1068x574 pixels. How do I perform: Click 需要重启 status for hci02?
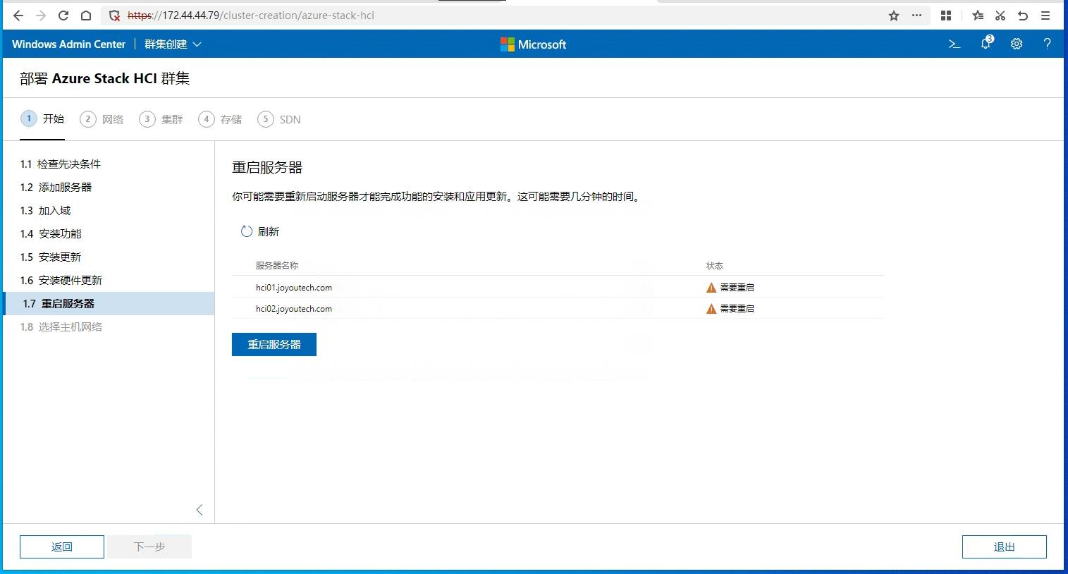click(x=737, y=309)
